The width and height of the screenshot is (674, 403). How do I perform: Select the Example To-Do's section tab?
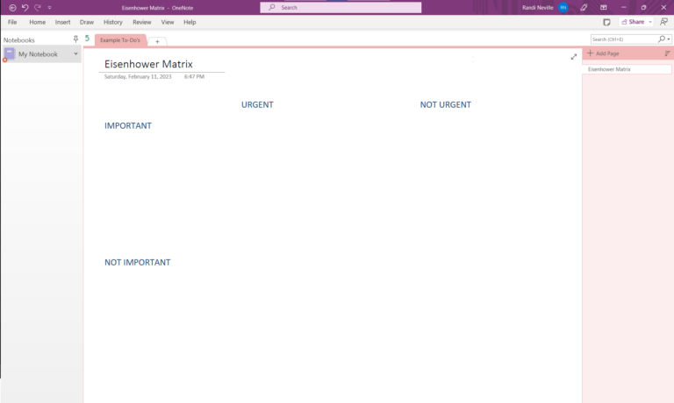coord(119,40)
